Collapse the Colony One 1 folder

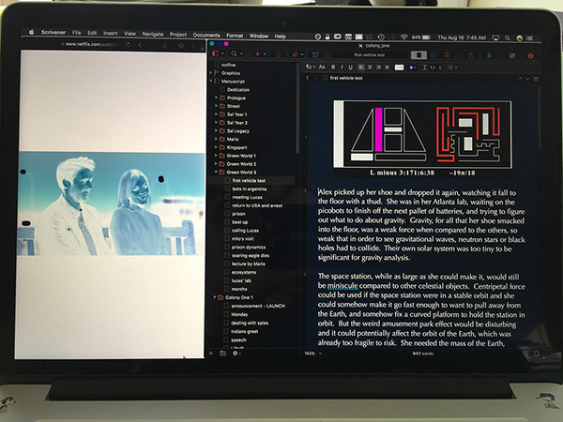point(214,297)
